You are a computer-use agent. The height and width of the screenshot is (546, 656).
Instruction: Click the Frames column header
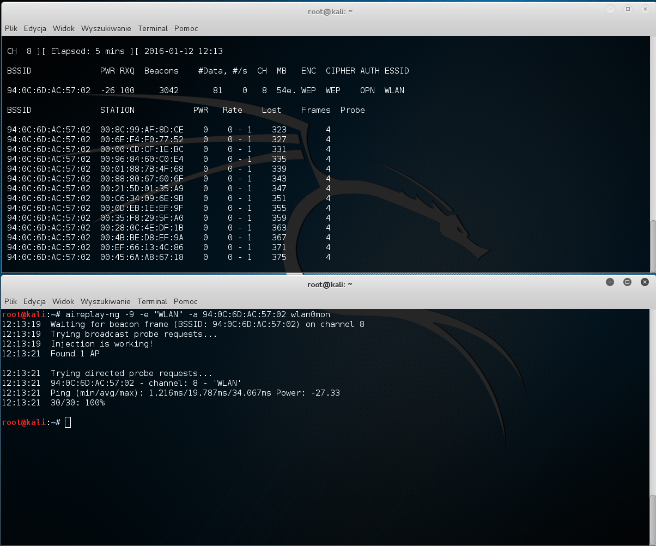coord(316,110)
